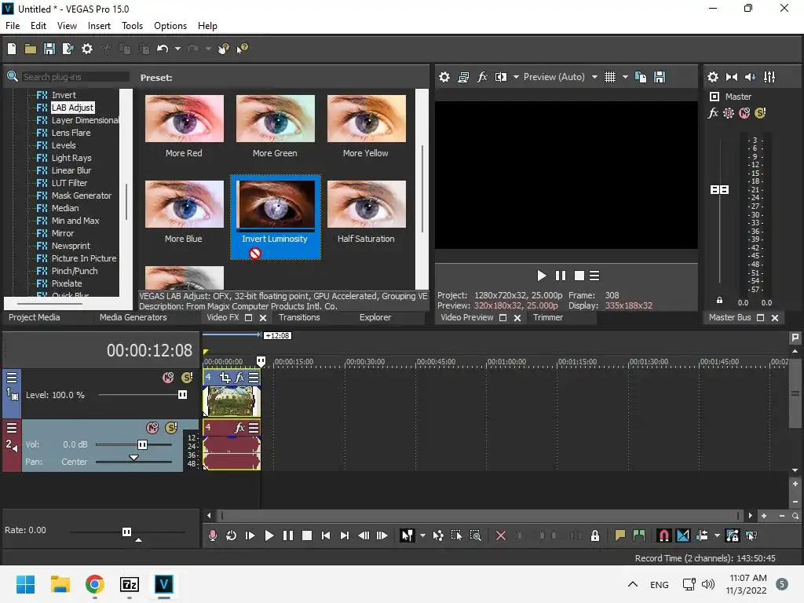Toggle preview on external monitor icon
Screen dimensions: 804x603
pos(463,77)
